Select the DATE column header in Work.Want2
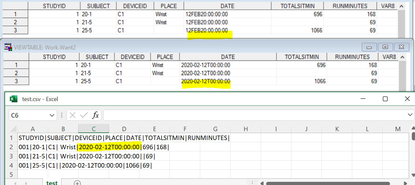Viewport: 415px width, 185px height. tap(228, 57)
